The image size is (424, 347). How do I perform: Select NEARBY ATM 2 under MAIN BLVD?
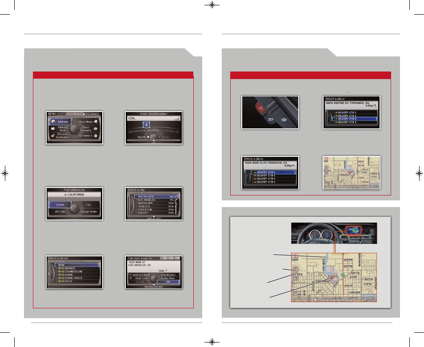click(273, 175)
